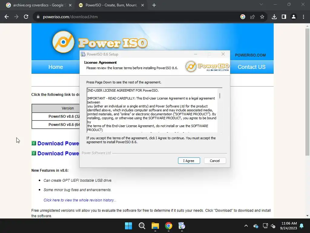
Task: Click the page scrollbar down arrow
Action: tap(307, 216)
